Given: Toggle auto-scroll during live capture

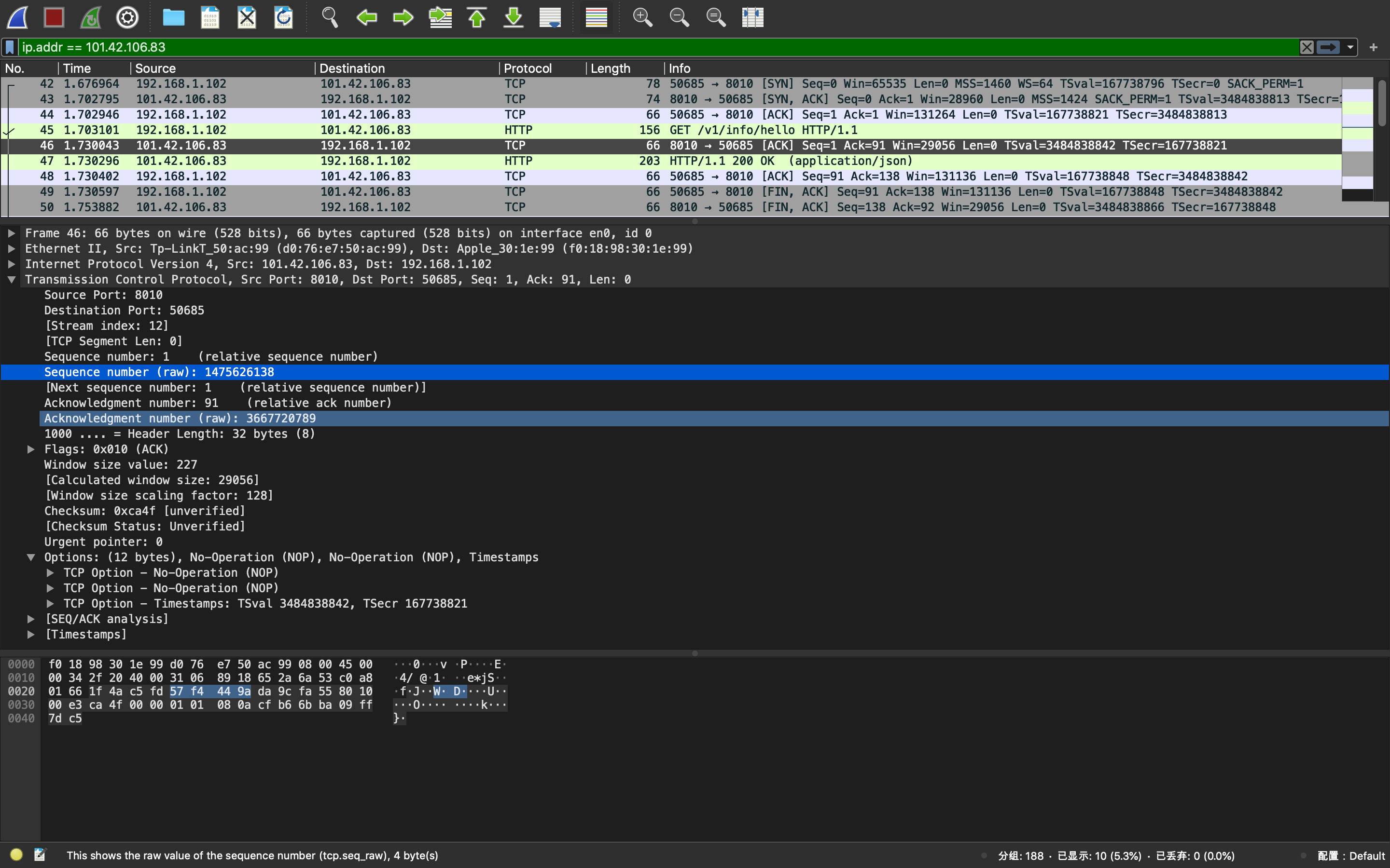Looking at the screenshot, I should point(550,17).
